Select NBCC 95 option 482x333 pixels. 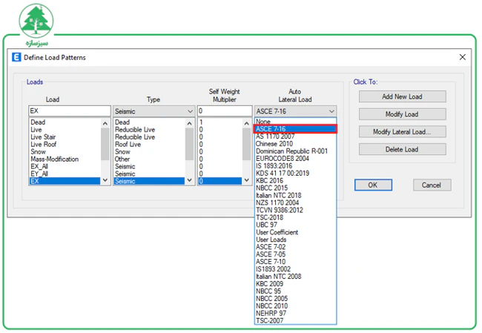(295, 291)
